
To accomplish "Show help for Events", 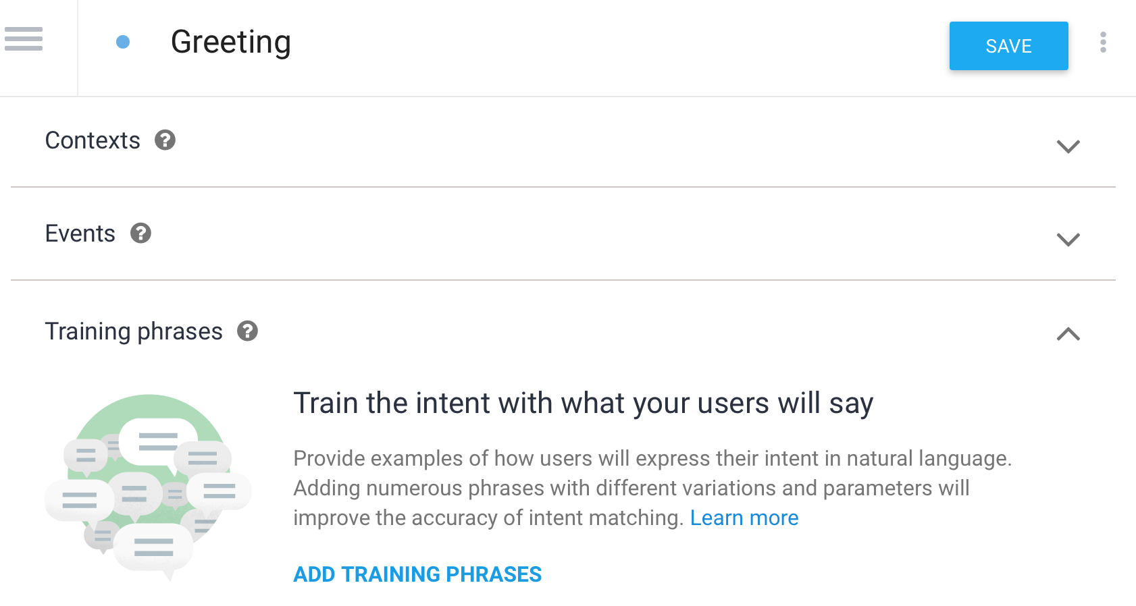I will [x=140, y=233].
